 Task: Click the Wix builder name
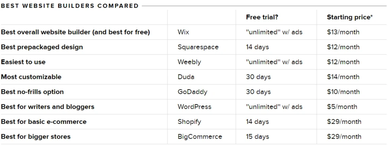point(183,32)
